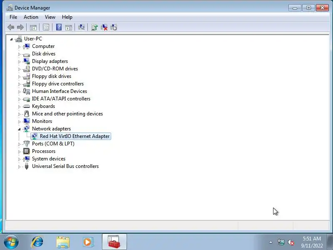Scan for hardware changes toolbar icon
This screenshot has height=250, width=333.
pyautogui.click(x=81, y=27)
